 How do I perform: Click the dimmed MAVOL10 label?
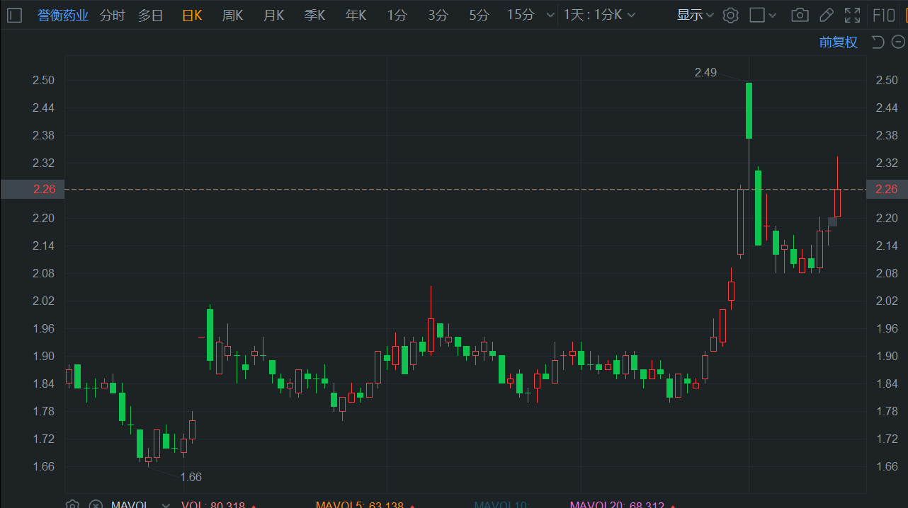502,505
